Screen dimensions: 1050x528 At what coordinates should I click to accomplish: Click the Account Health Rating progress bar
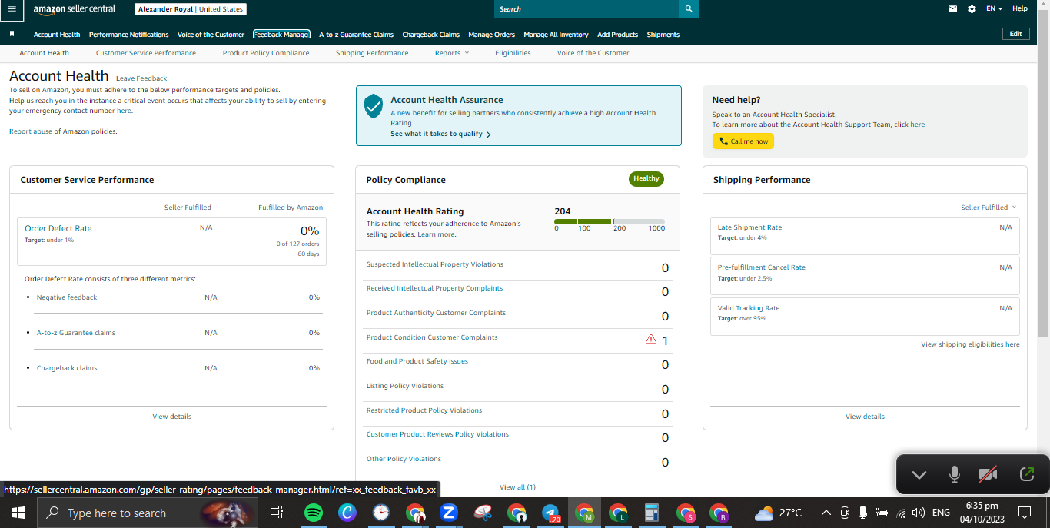pos(610,221)
